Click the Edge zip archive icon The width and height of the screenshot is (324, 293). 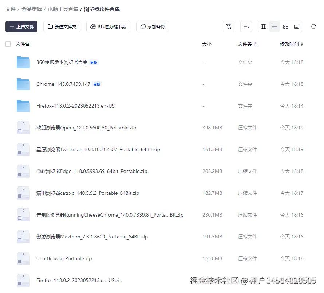[x=23, y=171]
